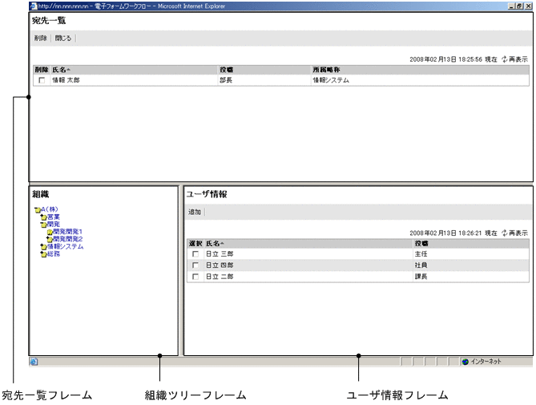Enable the checkbox for 日立 二郎

195,276
